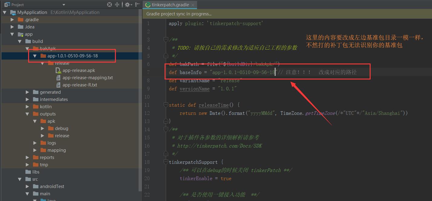Click the Project panel vertical scrollbar
This screenshot has width=432, height=201.
point(140,100)
